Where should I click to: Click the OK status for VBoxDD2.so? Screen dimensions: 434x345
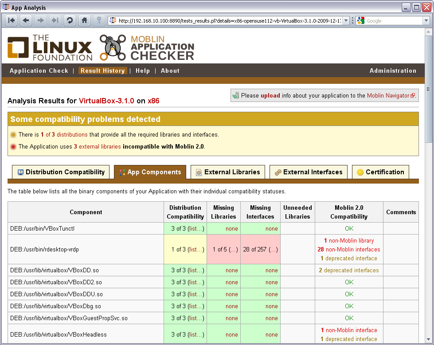pyautogui.click(x=349, y=282)
